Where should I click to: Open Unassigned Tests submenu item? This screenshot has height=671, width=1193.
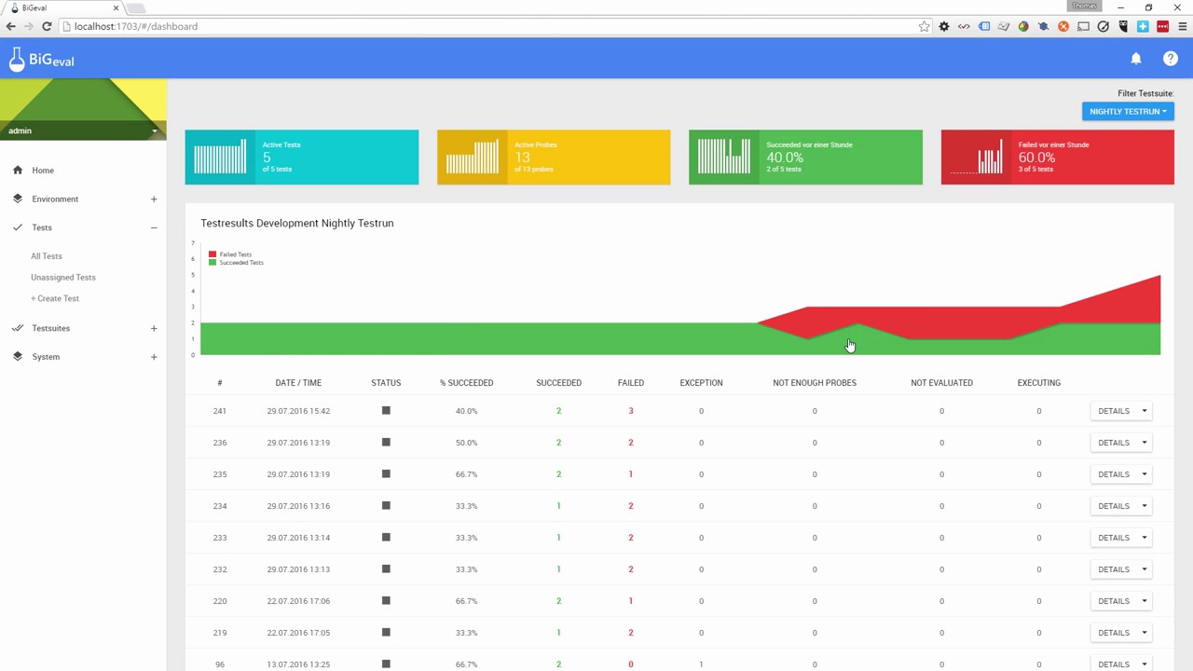[x=63, y=278]
